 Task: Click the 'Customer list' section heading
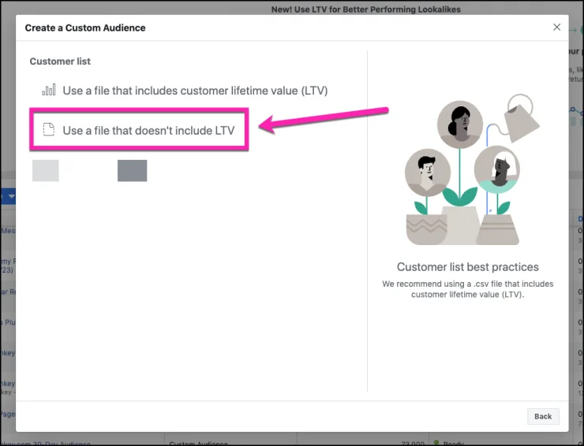[x=60, y=61]
